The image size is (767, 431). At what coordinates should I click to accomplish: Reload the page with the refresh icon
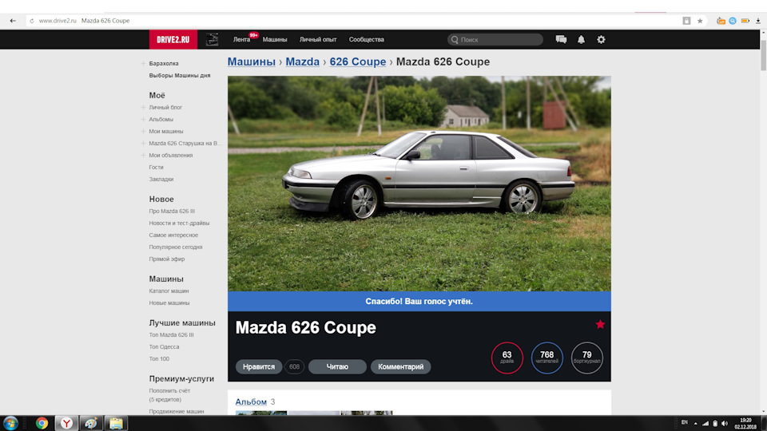(x=32, y=21)
